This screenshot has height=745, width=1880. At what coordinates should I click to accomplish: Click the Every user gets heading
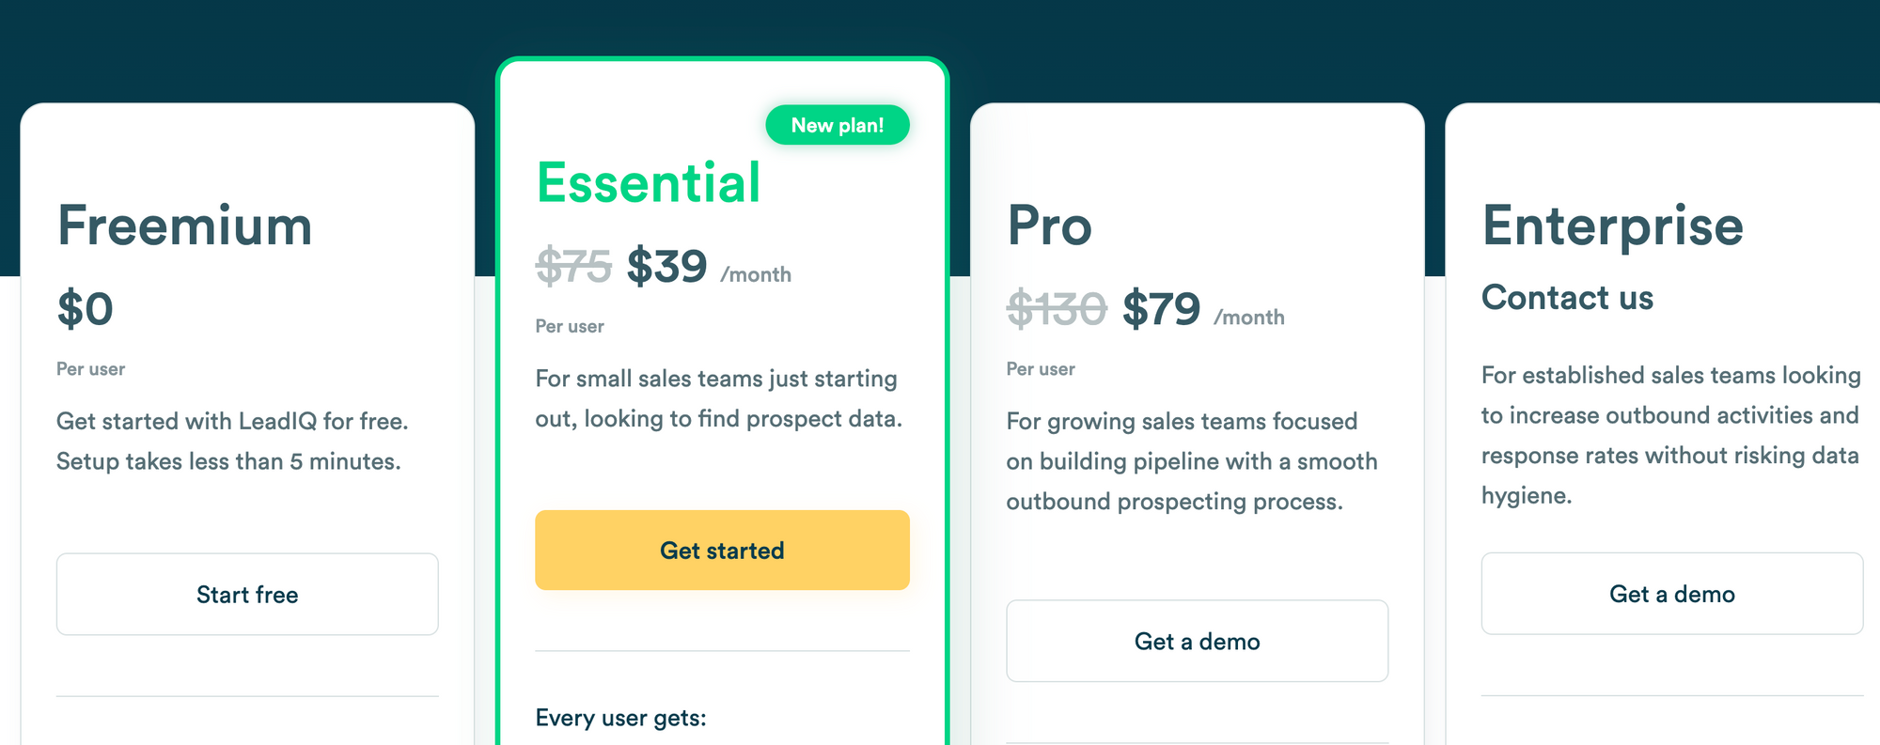(619, 717)
